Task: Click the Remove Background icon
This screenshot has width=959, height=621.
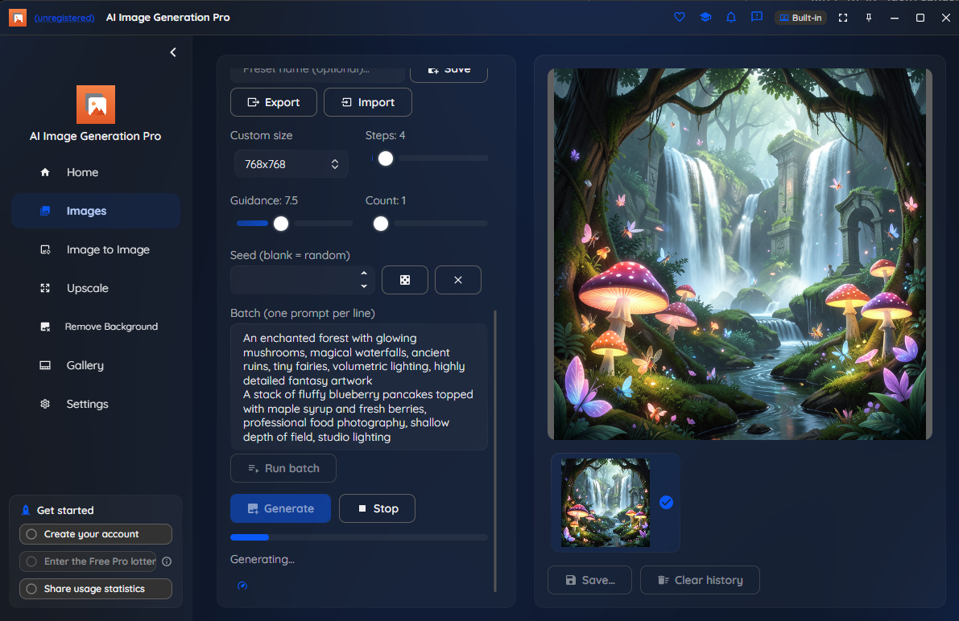Action: [45, 327]
